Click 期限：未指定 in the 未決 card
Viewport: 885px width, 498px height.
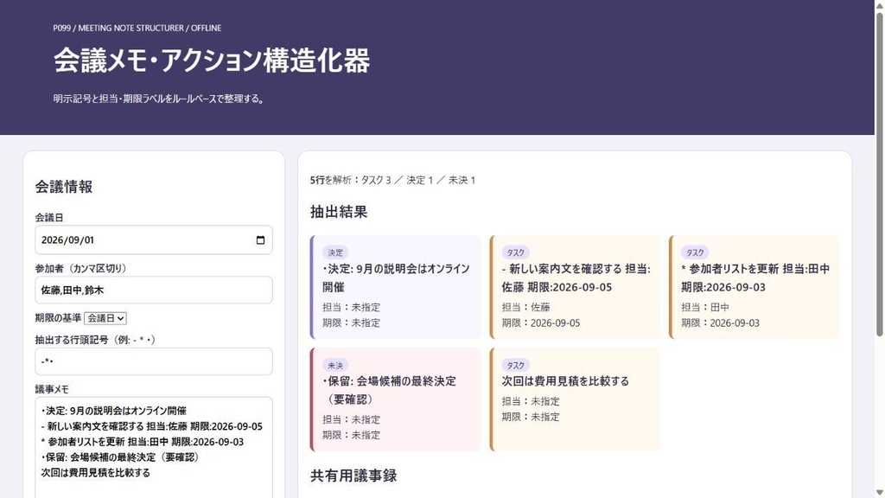(351, 436)
